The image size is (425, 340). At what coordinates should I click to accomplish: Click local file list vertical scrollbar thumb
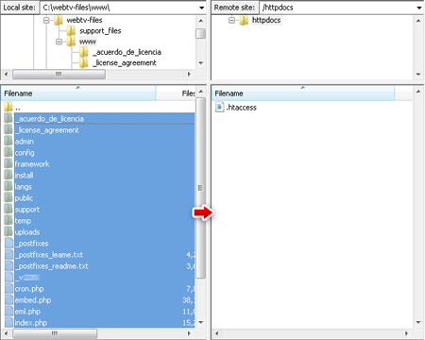click(x=200, y=188)
